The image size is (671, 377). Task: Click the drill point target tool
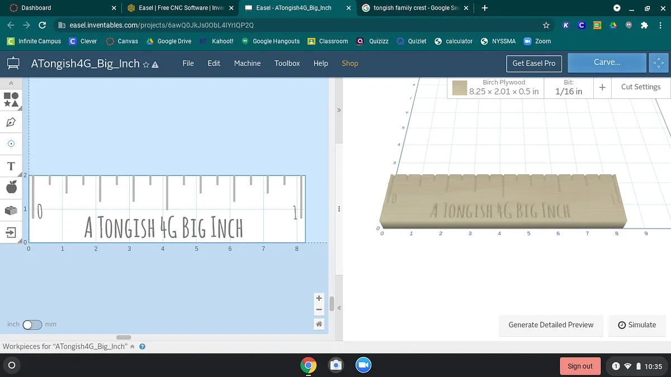coord(11,144)
